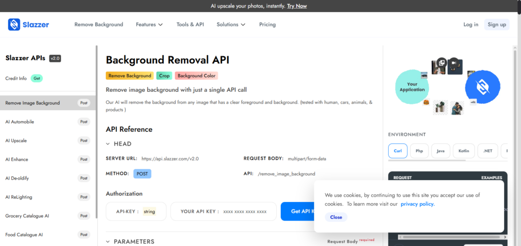The image size is (521, 246).
Task: Open AI Upscale API entry
Action: tap(48, 140)
